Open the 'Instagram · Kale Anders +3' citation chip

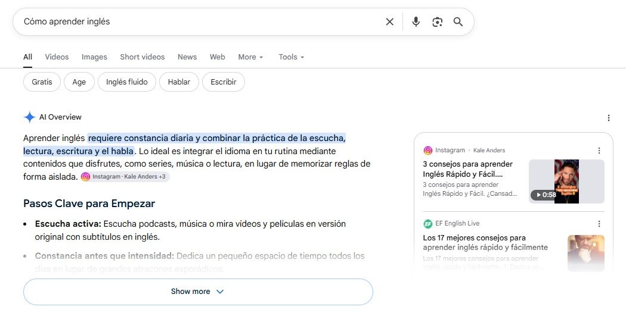[x=125, y=177]
